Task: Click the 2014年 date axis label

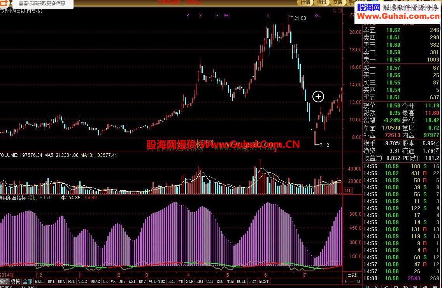Action: coord(7,275)
